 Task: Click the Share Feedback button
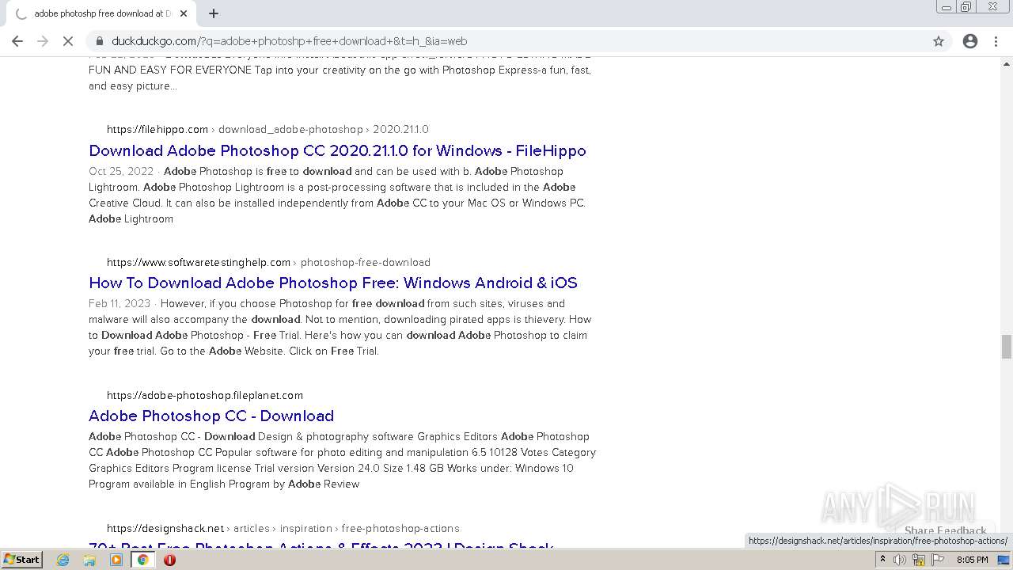click(946, 530)
